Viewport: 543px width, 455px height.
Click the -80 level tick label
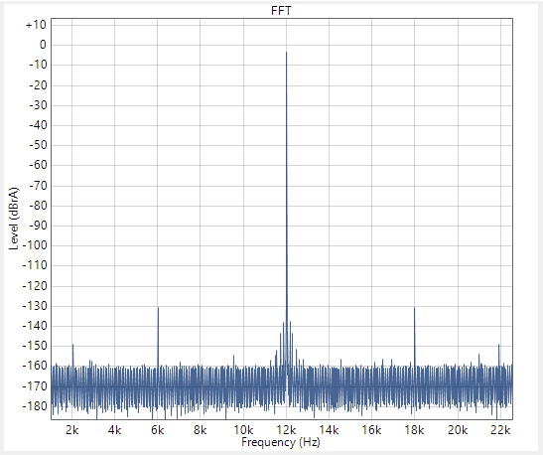point(38,206)
